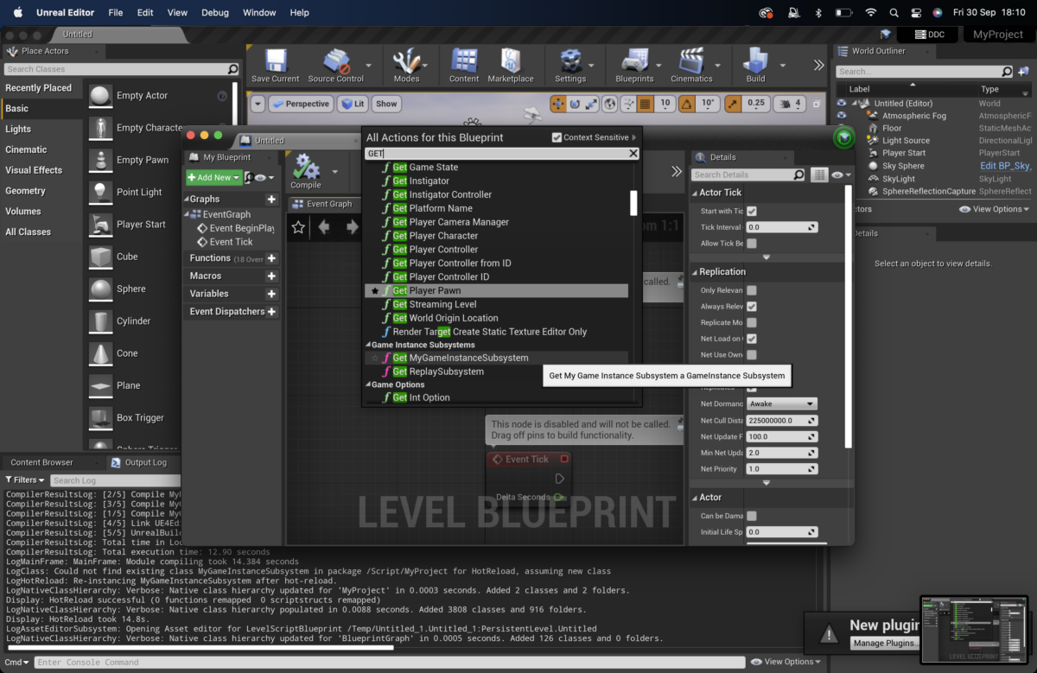
Task: Add a new variable with plus icon
Action: [271, 294]
